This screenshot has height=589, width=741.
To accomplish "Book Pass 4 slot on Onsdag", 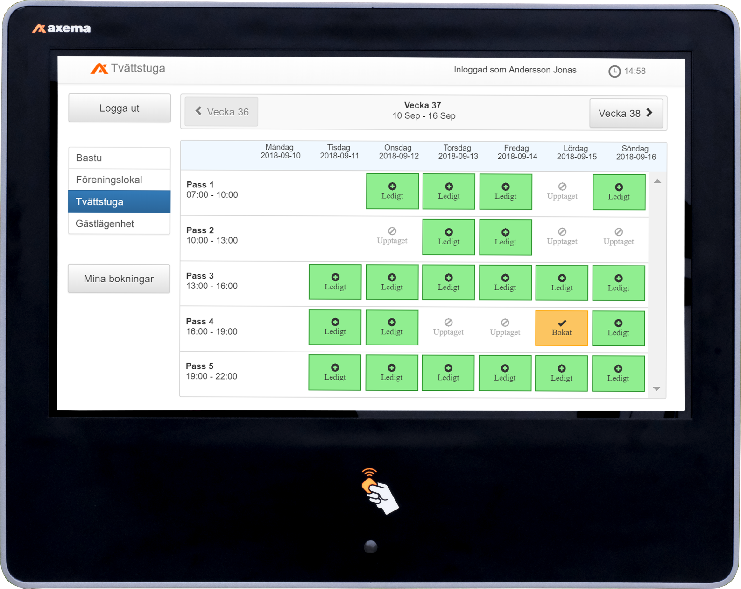I will (x=392, y=327).
